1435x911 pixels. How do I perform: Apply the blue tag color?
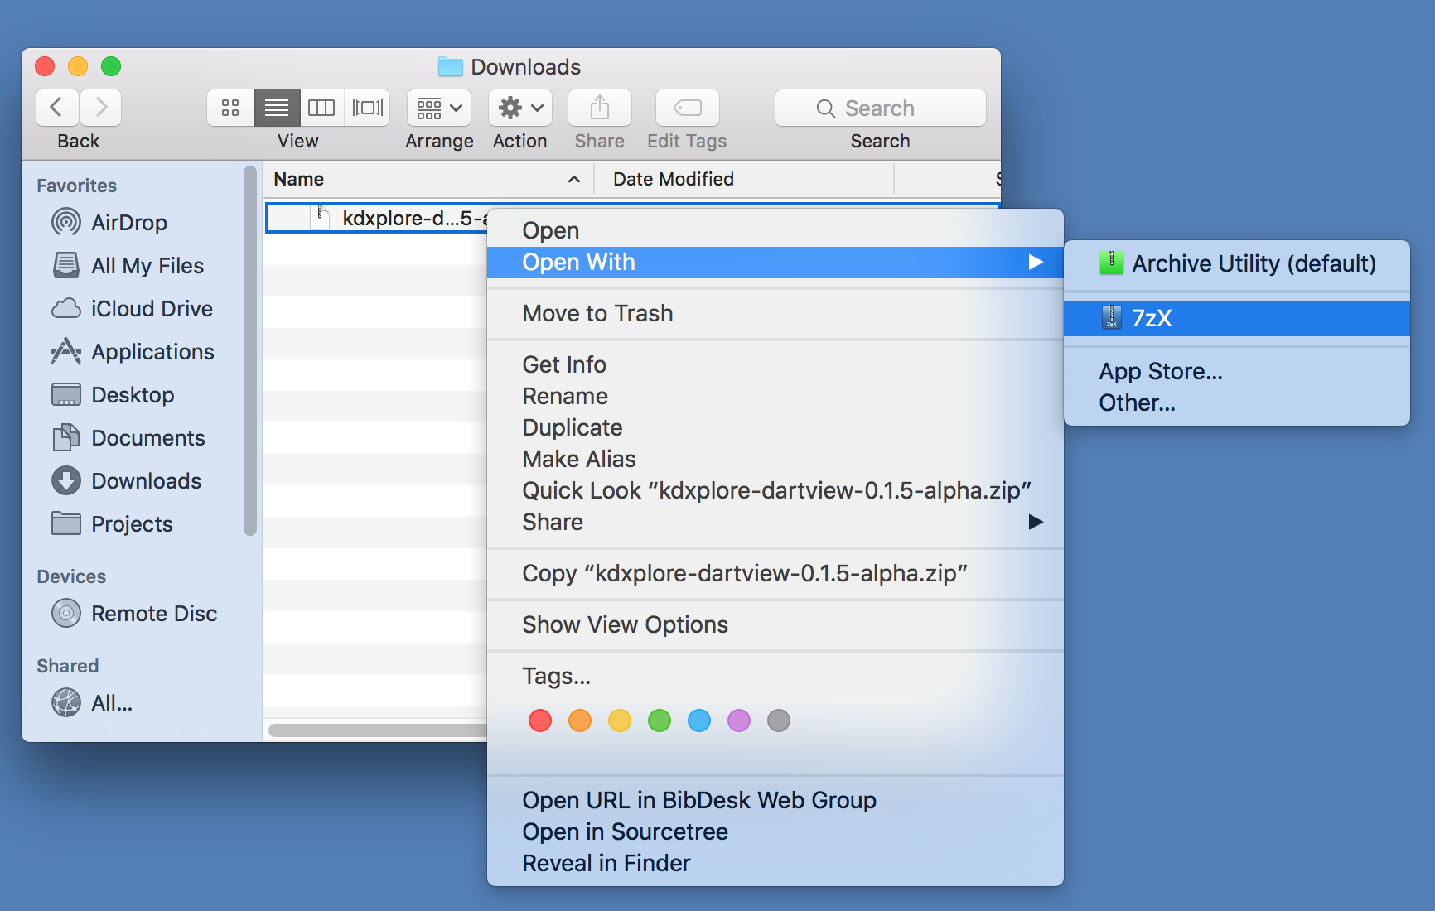[x=699, y=721]
